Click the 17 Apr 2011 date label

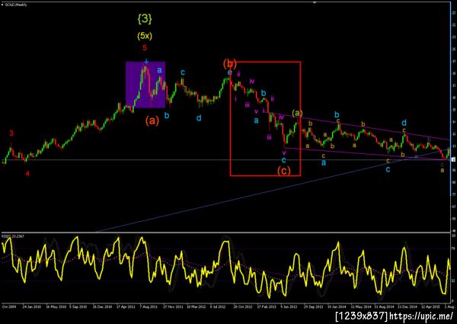[126, 306]
